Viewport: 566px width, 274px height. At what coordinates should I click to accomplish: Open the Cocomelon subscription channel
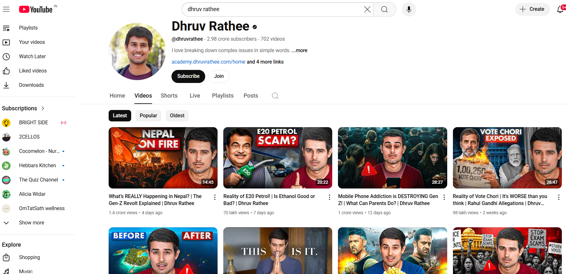pyautogui.click(x=37, y=151)
